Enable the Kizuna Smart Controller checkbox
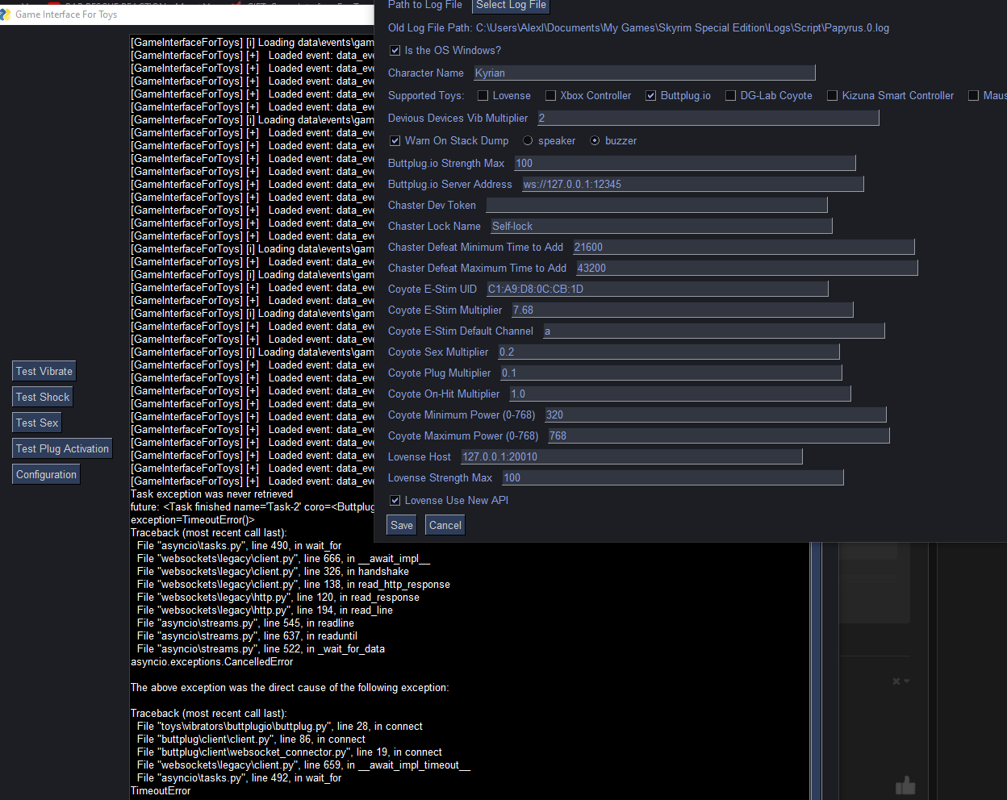 [x=832, y=95]
